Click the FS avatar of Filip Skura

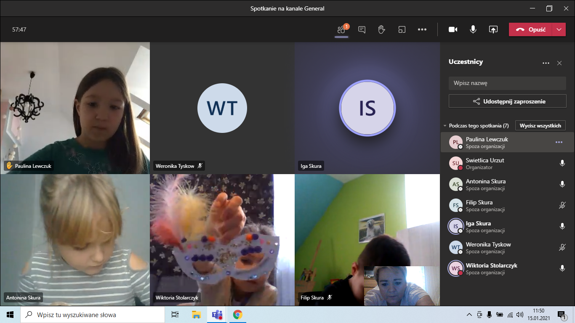coord(455,205)
